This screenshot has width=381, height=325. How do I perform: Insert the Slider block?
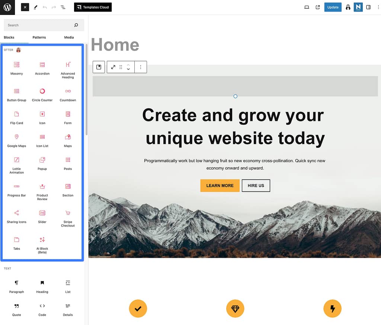42,217
